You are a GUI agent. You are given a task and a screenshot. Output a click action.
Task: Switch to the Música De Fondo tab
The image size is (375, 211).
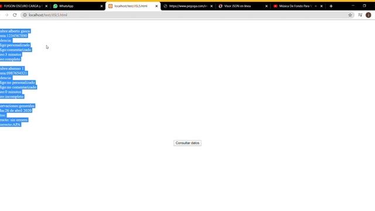pyautogui.click(x=298, y=6)
